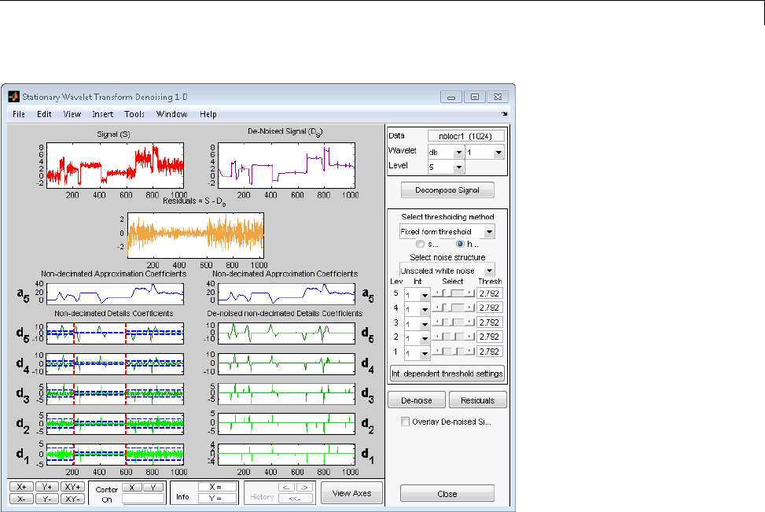Screen dimensions: 765x512
Task: Expand the Level dropdown
Action: click(x=447, y=167)
